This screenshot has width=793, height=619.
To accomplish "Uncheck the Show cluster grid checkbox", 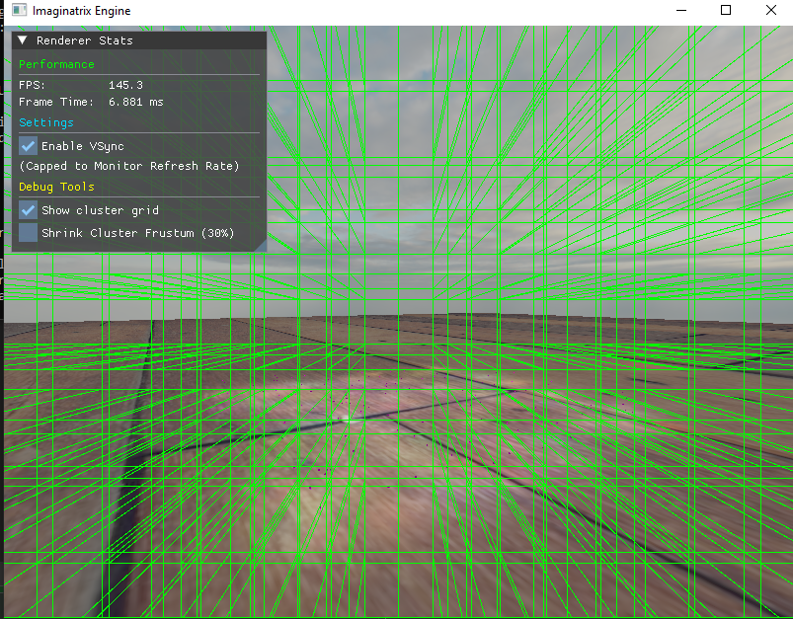I will [28, 210].
